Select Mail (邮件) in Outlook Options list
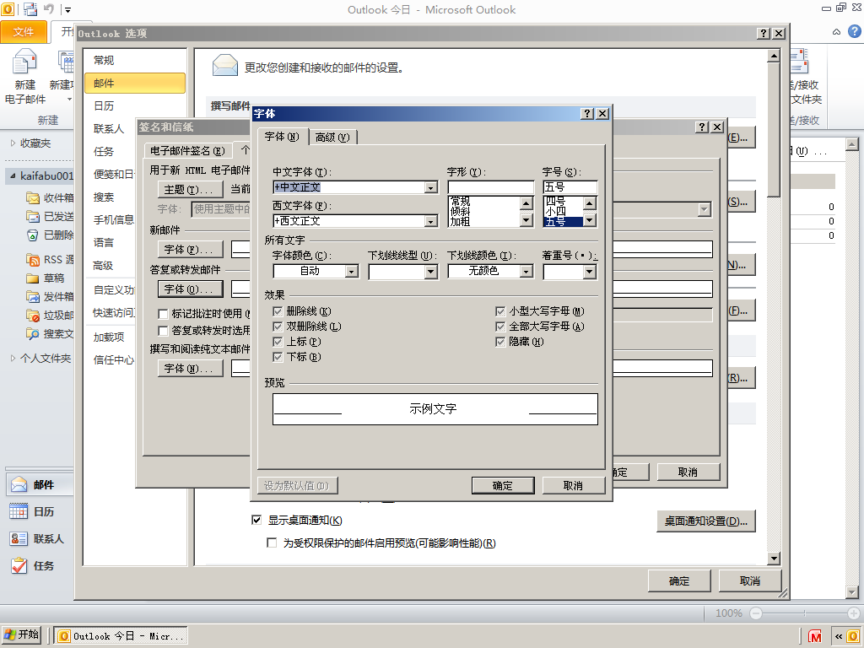864x648 pixels. pyautogui.click(x=135, y=84)
